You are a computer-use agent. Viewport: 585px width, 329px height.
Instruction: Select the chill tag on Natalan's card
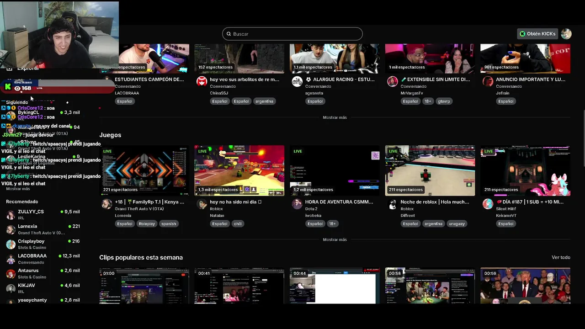click(238, 224)
